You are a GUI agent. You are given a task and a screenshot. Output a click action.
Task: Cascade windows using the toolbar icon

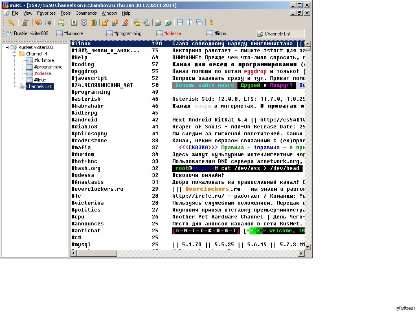199,22
